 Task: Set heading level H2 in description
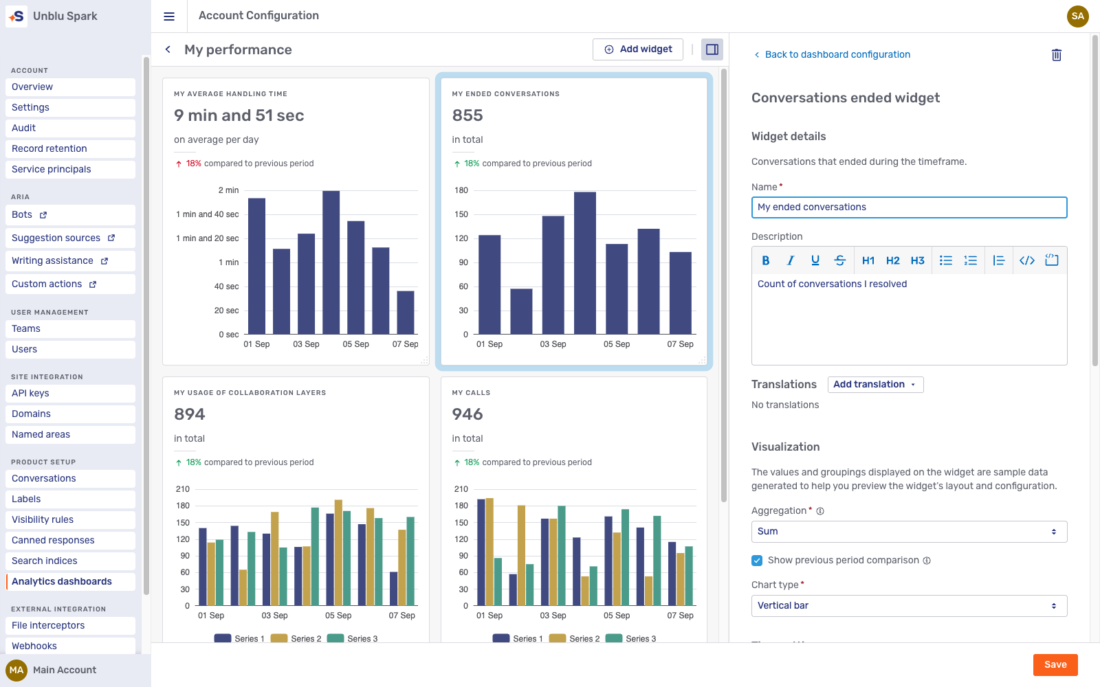pos(893,260)
